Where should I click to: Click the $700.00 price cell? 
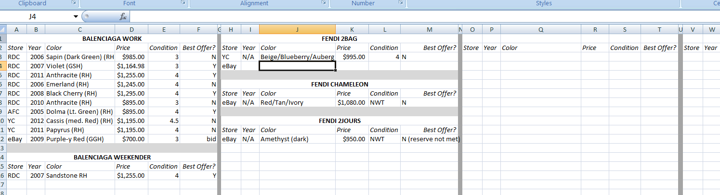pos(131,139)
